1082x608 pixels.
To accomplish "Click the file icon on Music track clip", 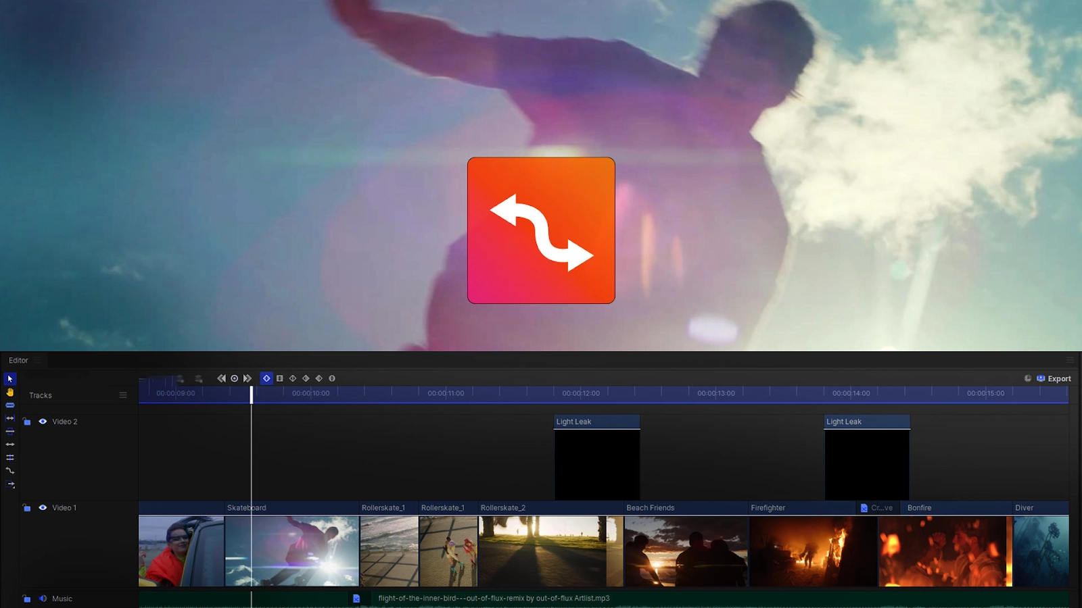I will point(356,599).
